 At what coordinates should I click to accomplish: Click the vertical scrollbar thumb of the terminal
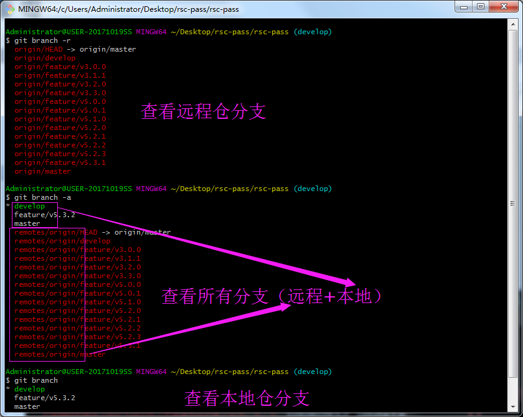pyautogui.click(x=512, y=204)
